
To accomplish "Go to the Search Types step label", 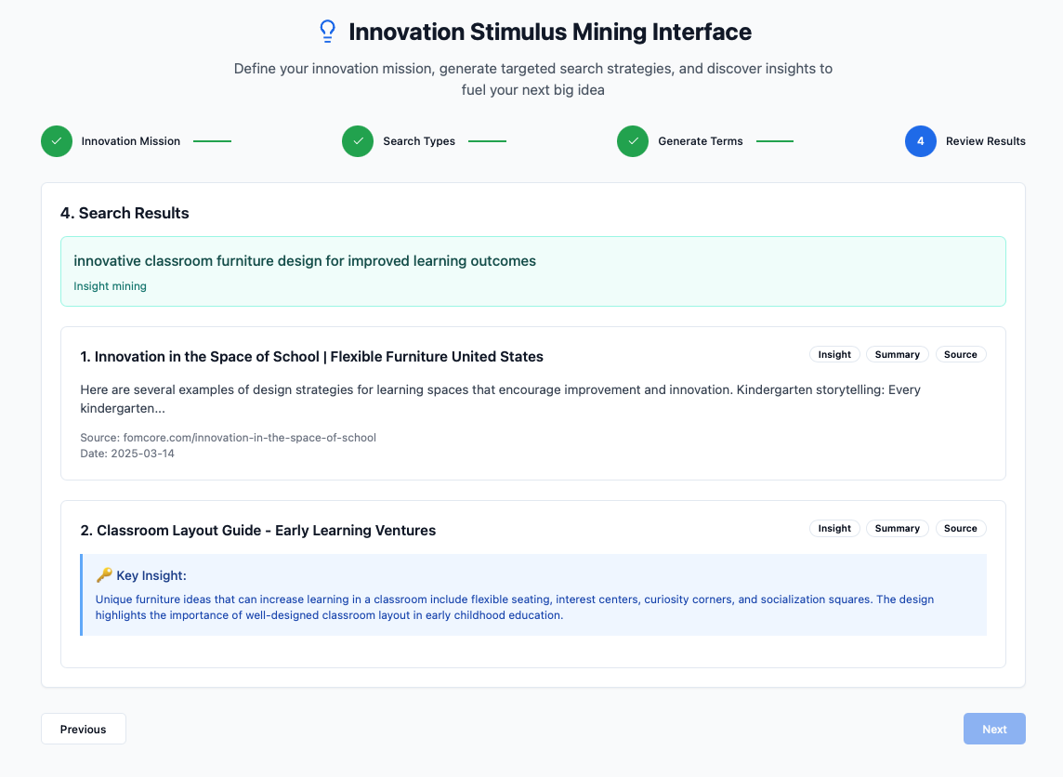I will pyautogui.click(x=419, y=141).
